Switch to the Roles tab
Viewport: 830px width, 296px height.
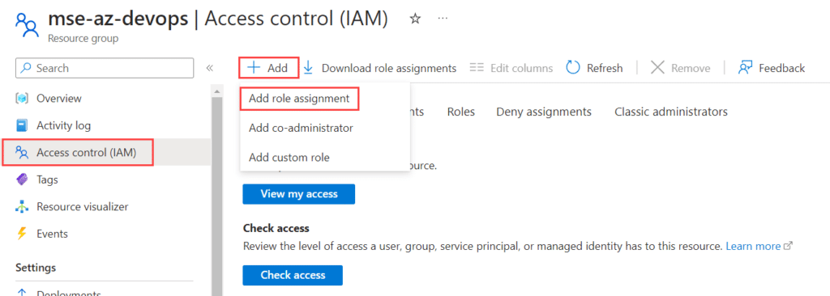tap(460, 112)
